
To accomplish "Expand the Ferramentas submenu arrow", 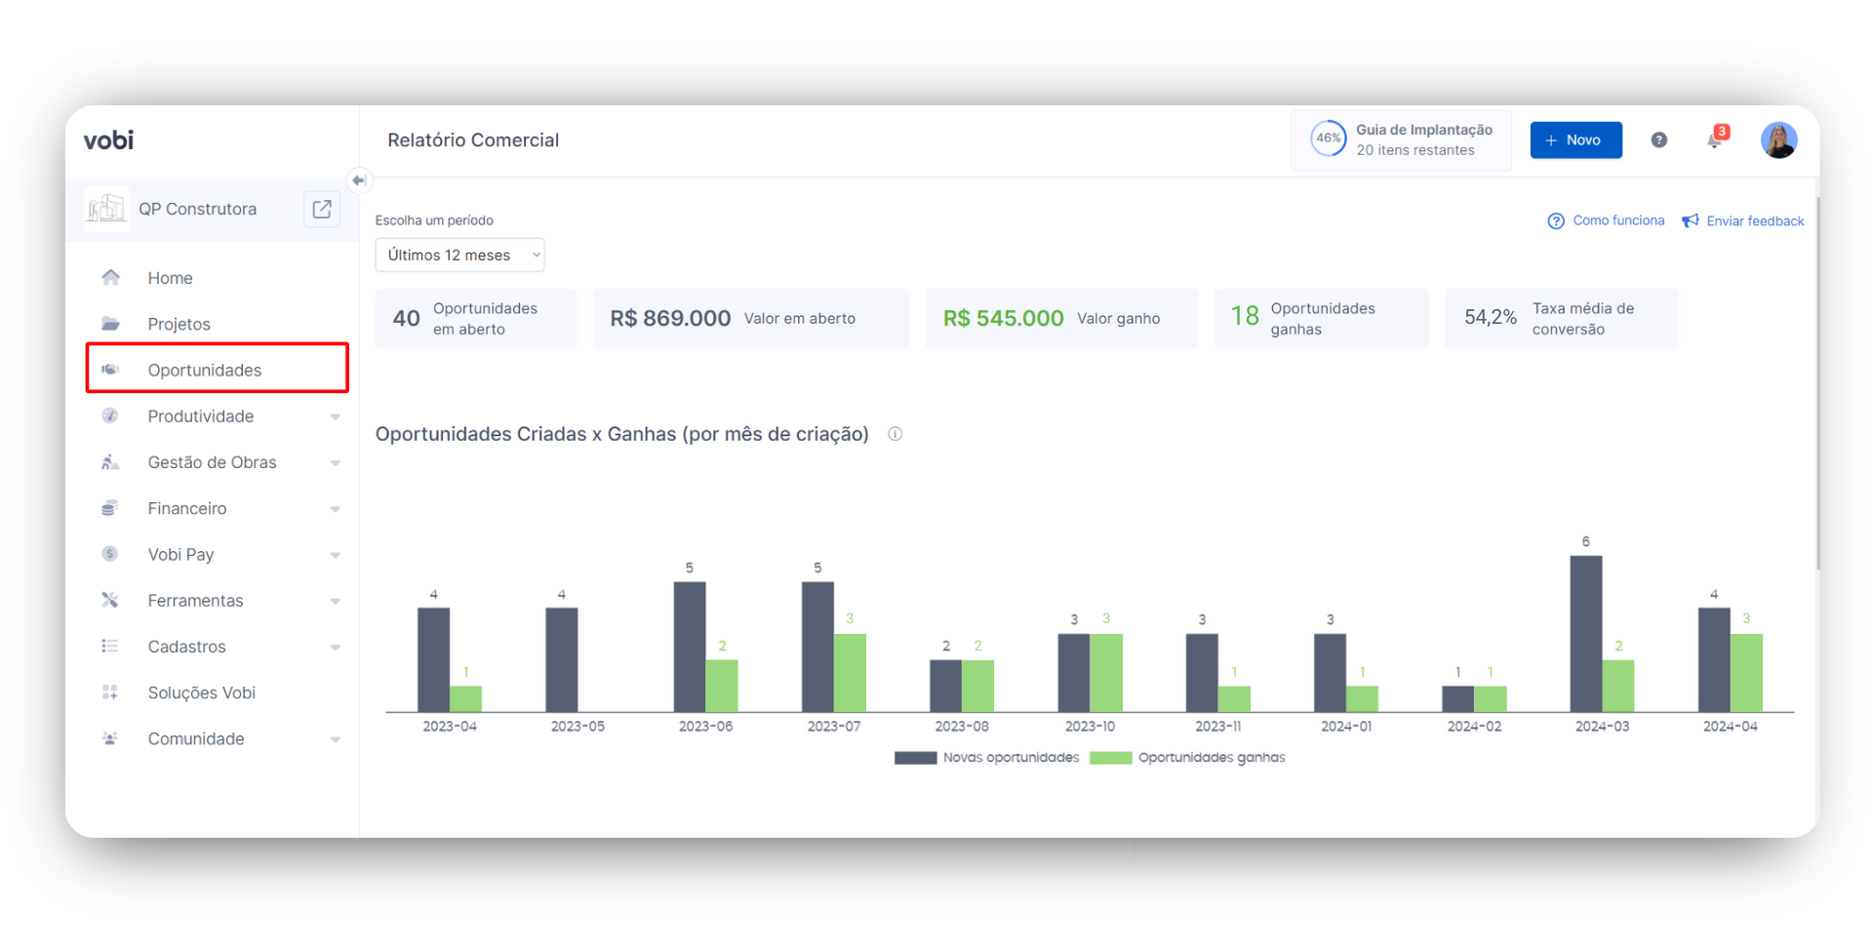I will 336,602.
